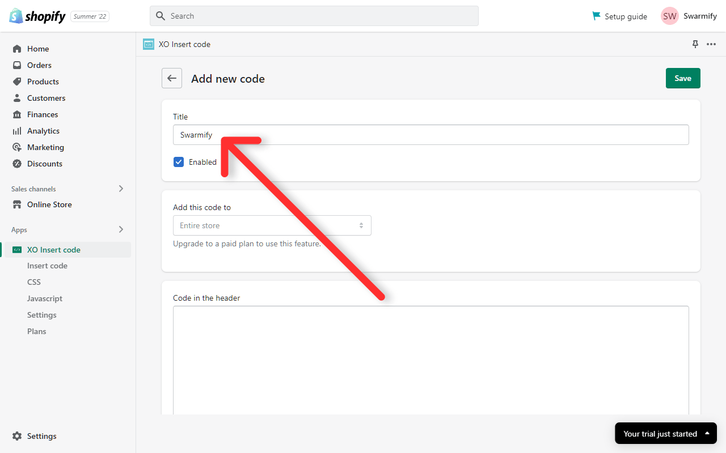
Task: Expand the Your trial just started panel
Action: 666,434
